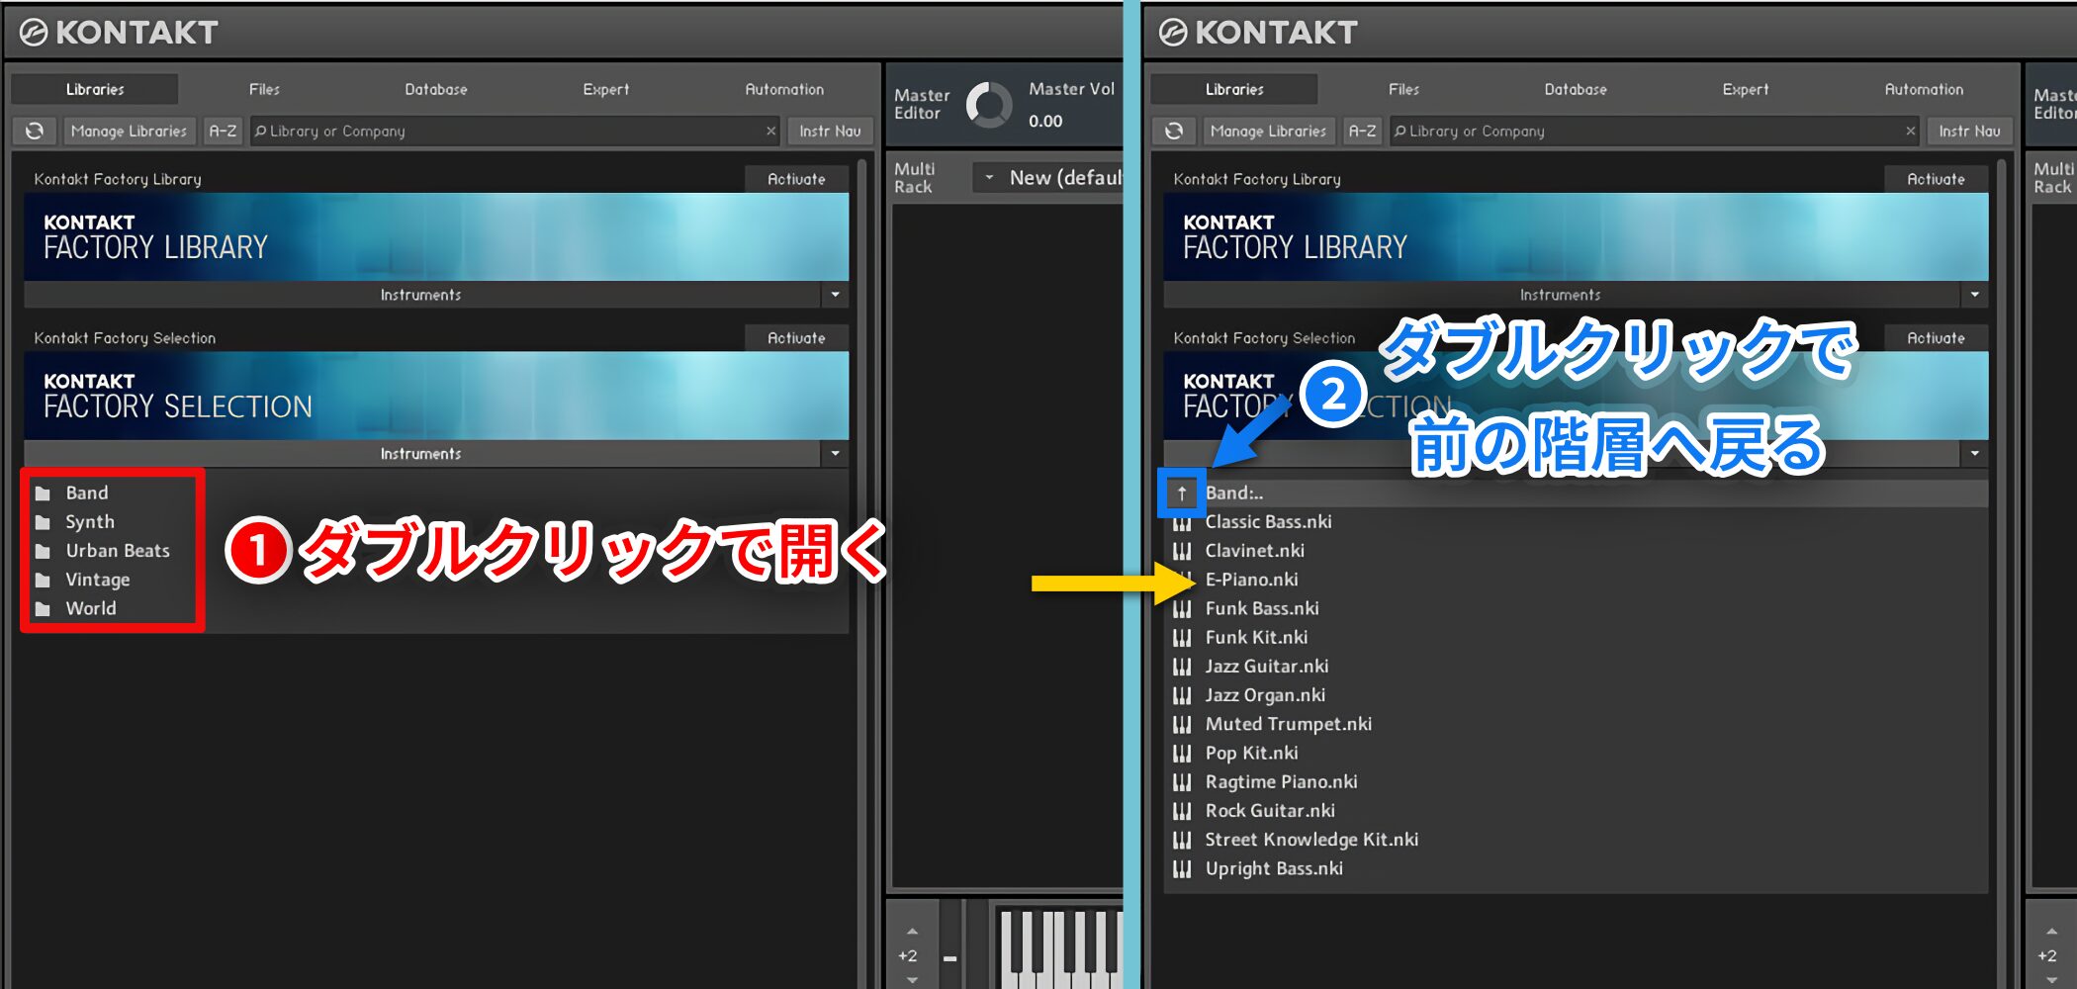2077x989 pixels.
Task: Switch to Database tab in left window
Action: coord(436,89)
